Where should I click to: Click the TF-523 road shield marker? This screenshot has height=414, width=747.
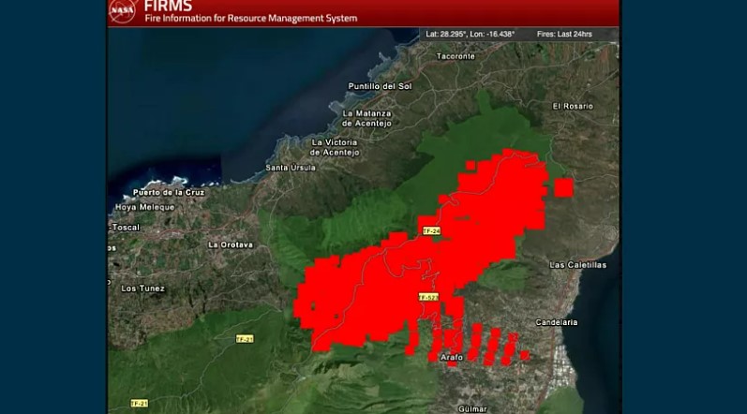click(429, 297)
